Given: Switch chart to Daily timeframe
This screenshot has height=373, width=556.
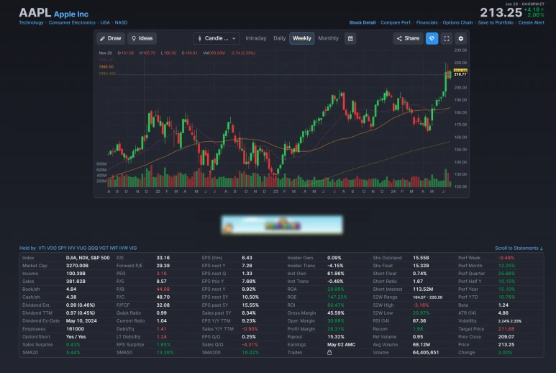Looking at the screenshot, I should pyautogui.click(x=279, y=38).
